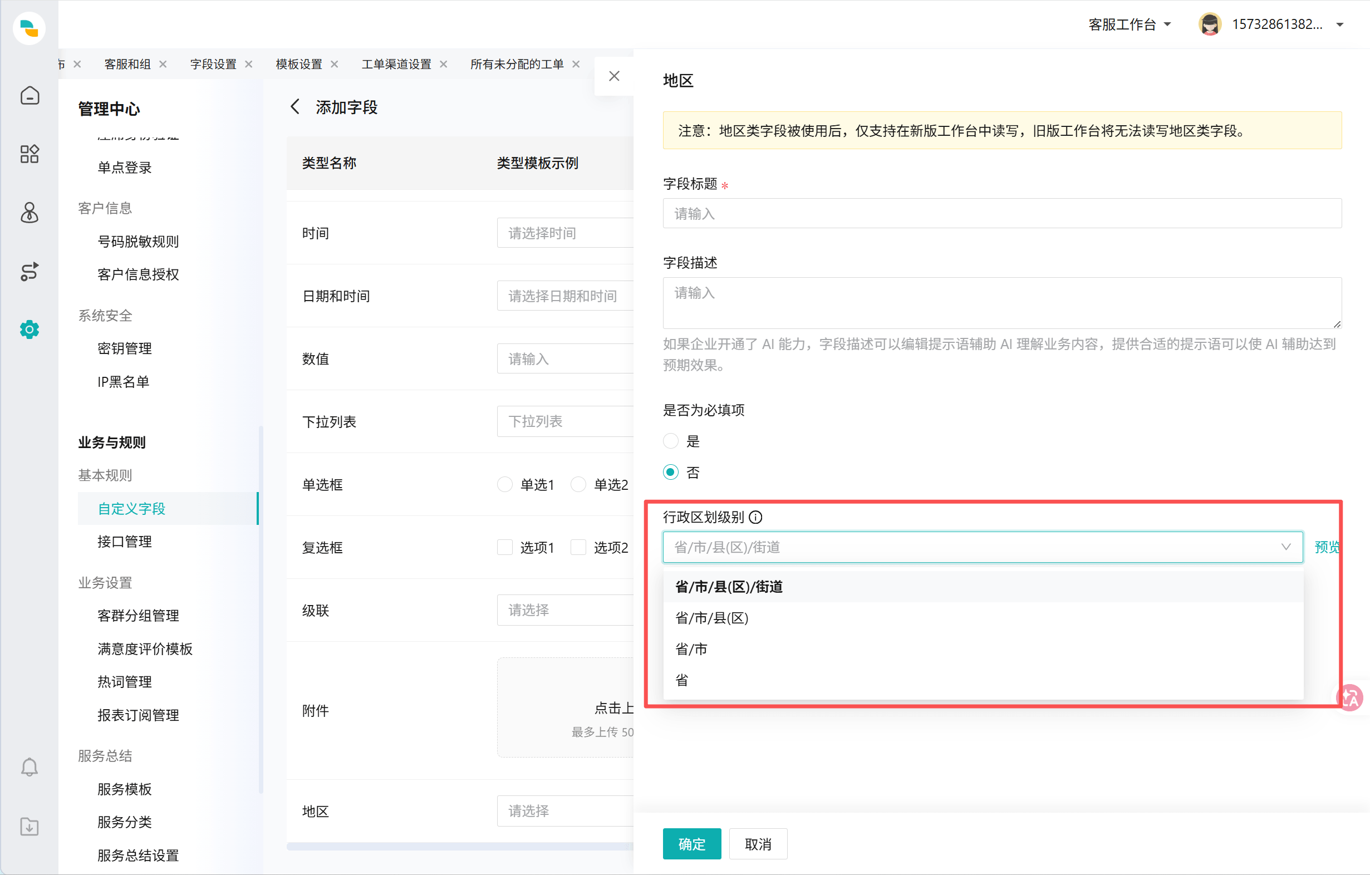The image size is (1370, 875).
Task: Close the 客服和组 tab
Action: click(163, 63)
